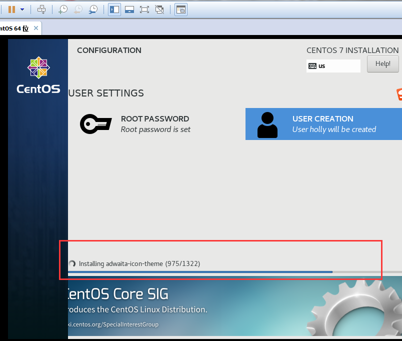Toggle the library sidebar view
Image resolution: width=402 pixels, height=341 pixels.
(114, 9)
